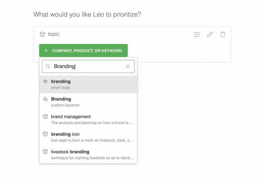The width and height of the screenshot is (265, 181).
Task: Click the green pencil edit icon
Action: tap(210, 34)
